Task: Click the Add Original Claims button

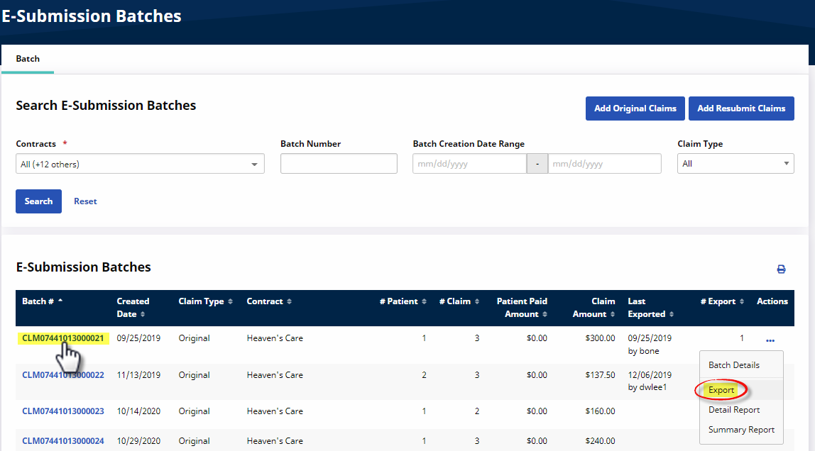Action: tap(635, 108)
